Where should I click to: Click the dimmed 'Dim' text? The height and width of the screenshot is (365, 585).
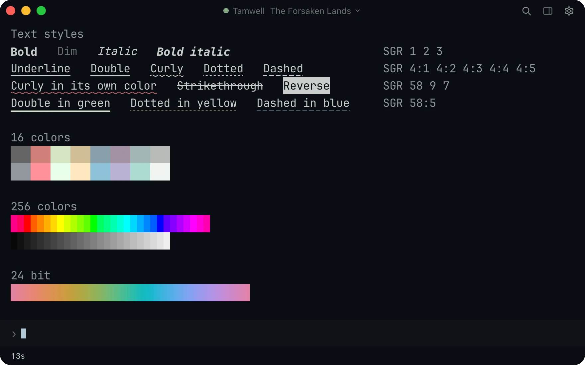(x=67, y=51)
